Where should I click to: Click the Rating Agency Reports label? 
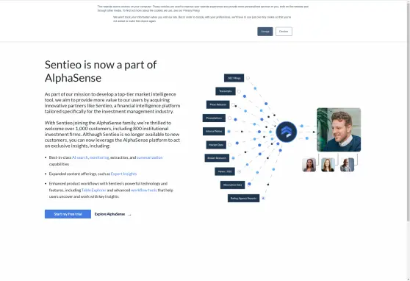[243, 199]
